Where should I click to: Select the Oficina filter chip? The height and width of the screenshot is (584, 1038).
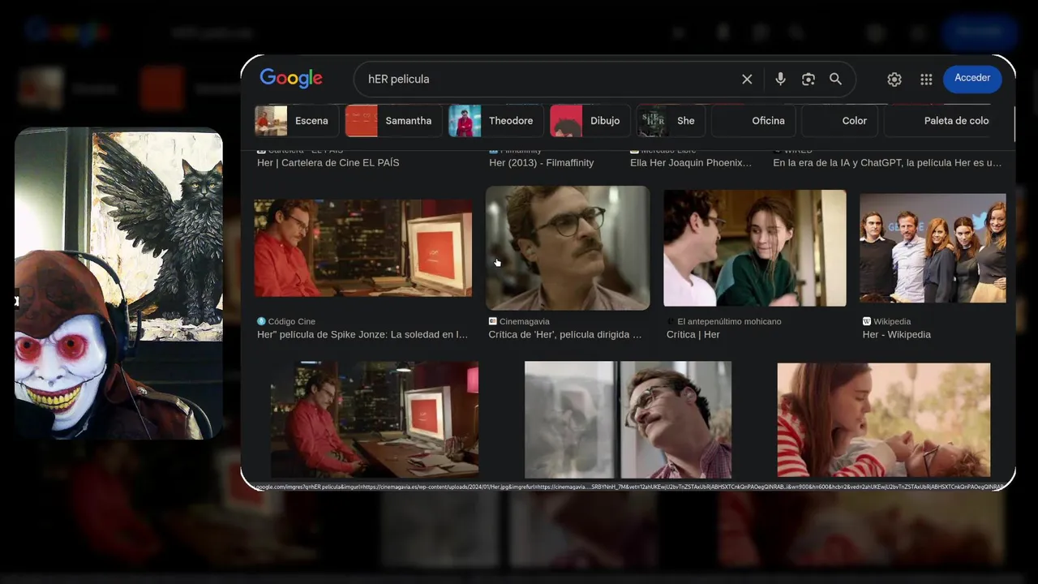(754, 121)
